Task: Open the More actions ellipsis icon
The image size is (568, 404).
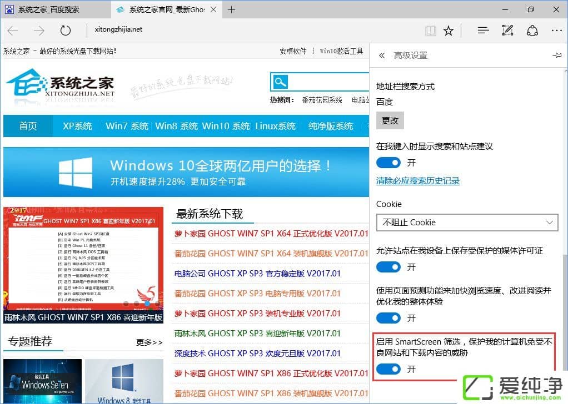Action: click(556, 31)
